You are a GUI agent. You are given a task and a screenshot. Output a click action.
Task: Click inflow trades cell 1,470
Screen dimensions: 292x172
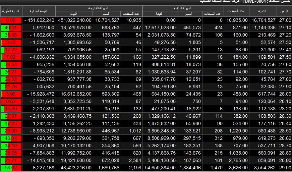point(213,168)
